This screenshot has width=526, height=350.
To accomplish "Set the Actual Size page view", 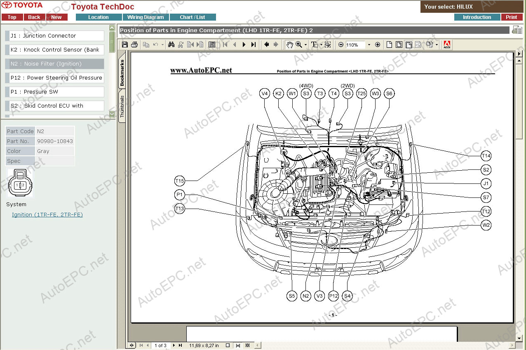I will click(389, 45).
